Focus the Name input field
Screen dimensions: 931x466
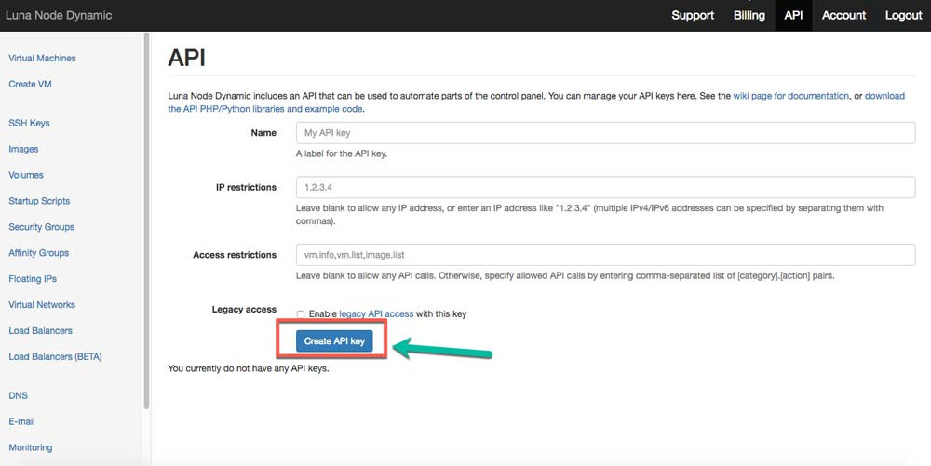point(605,133)
